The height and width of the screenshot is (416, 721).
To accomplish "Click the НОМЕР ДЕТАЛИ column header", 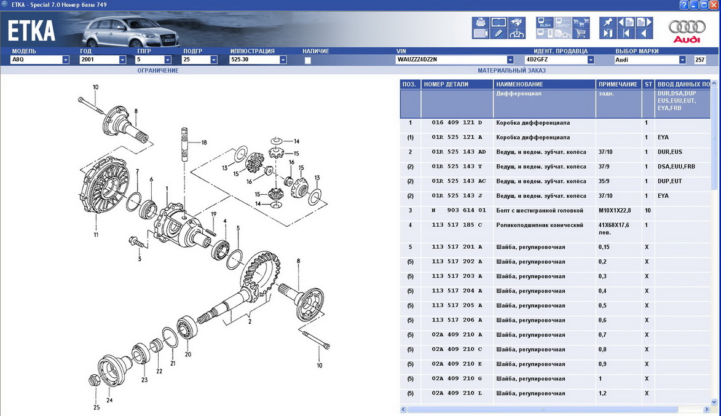I will pos(457,84).
